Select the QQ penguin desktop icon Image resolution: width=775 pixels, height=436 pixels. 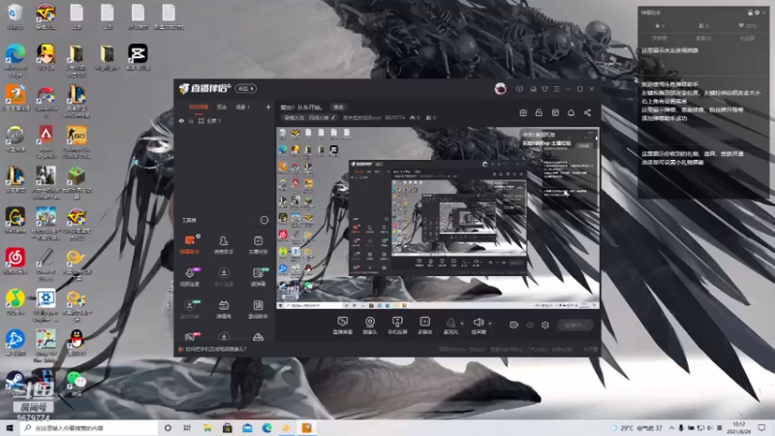pos(77,343)
